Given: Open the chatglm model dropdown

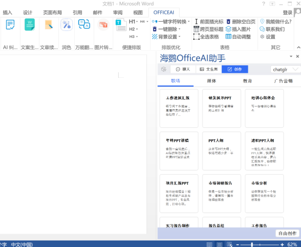Looking at the screenshot, I should coord(285,69).
